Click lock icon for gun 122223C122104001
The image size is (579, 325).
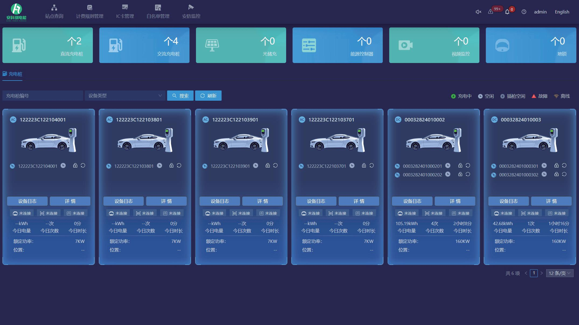tap(75, 165)
